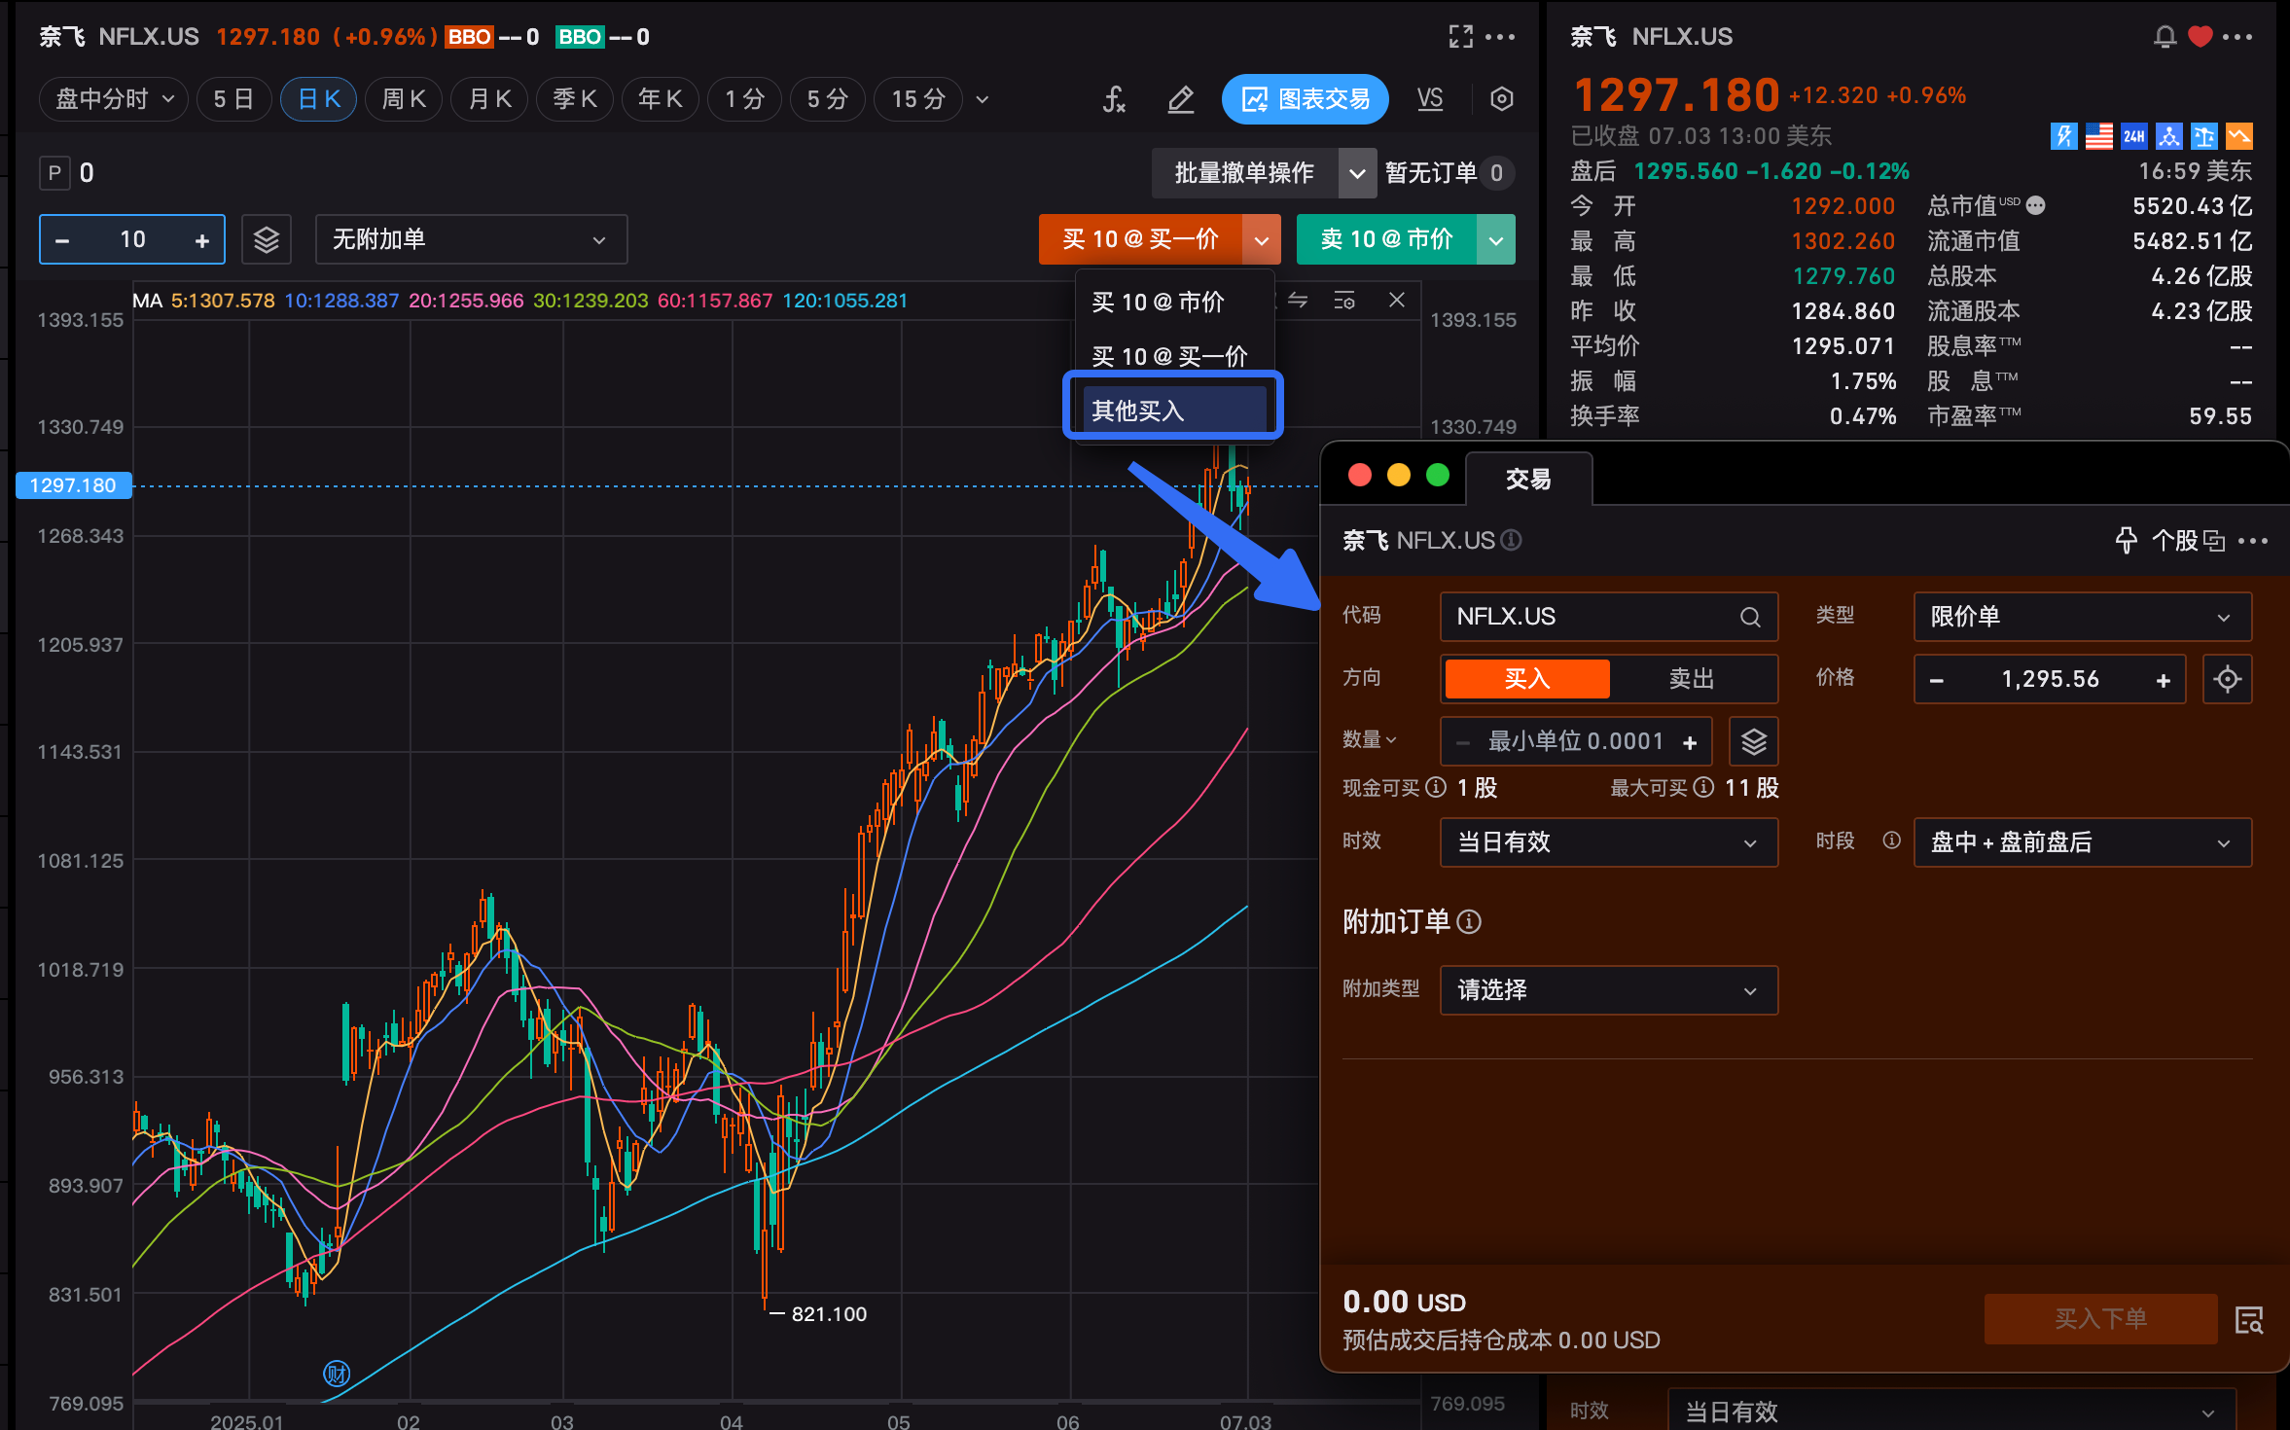Toggle the P position marker

coord(54,173)
